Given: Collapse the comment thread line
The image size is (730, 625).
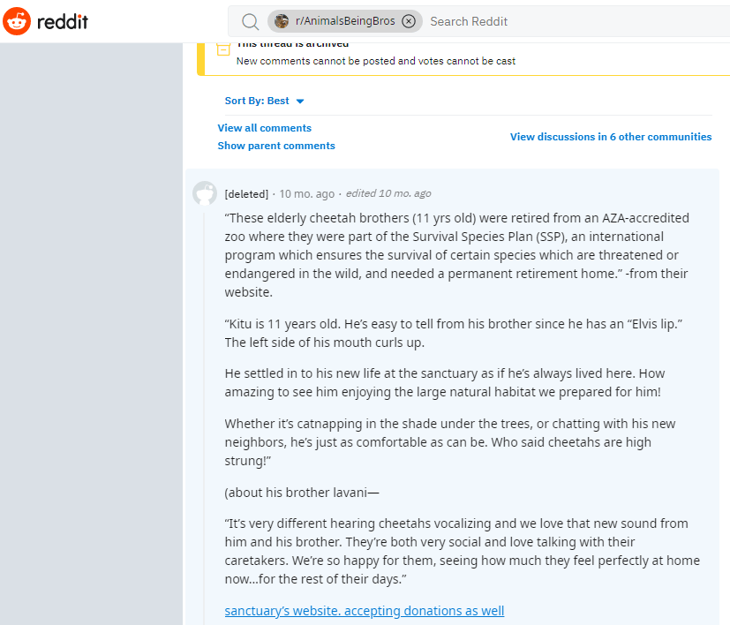Looking at the screenshot, I should click(x=205, y=419).
